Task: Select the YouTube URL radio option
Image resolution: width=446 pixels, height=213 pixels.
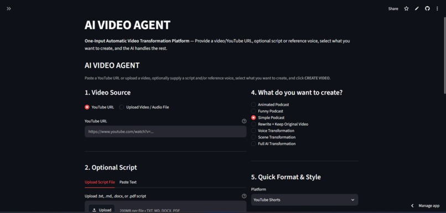Action: coord(99,107)
